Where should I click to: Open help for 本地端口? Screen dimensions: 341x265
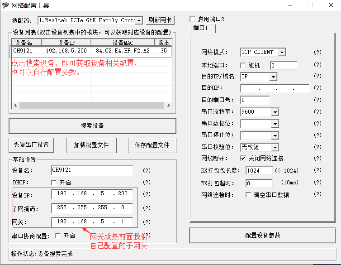(x=317, y=64)
